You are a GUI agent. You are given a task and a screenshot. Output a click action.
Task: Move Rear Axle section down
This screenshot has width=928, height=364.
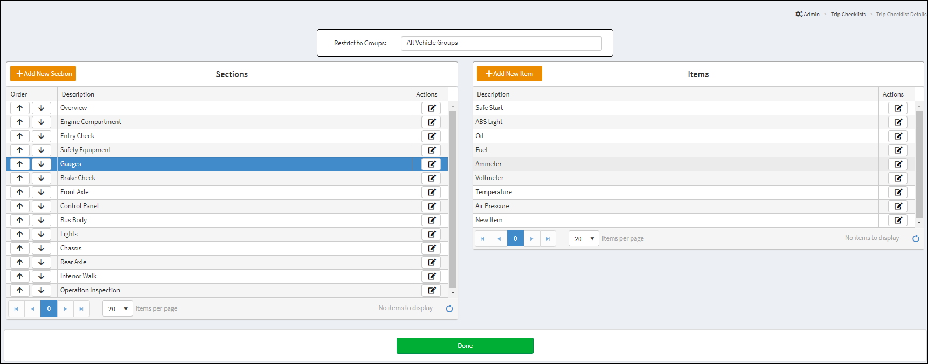pyautogui.click(x=41, y=262)
